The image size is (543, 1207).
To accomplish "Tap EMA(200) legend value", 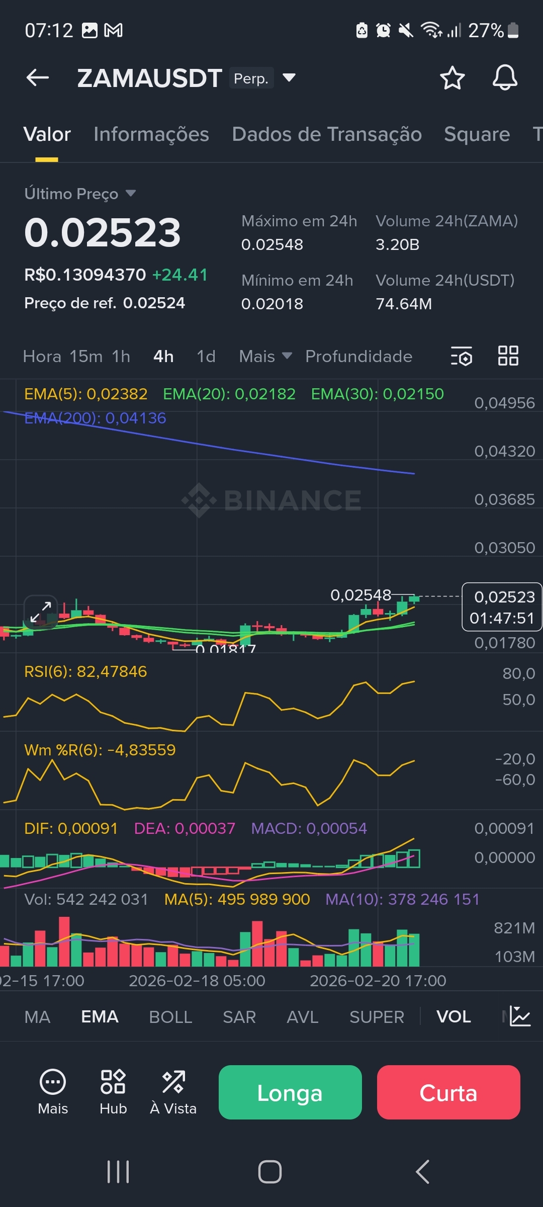I will pyautogui.click(x=95, y=418).
